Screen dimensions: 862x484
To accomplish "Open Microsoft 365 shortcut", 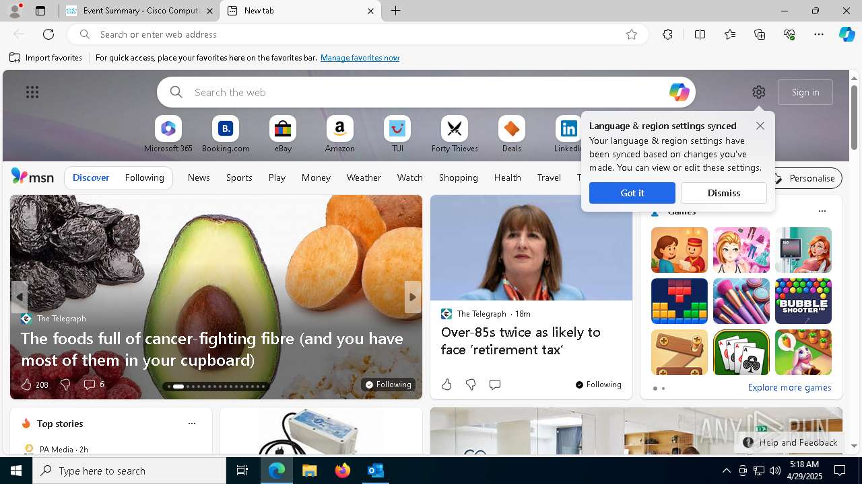I will (168, 134).
